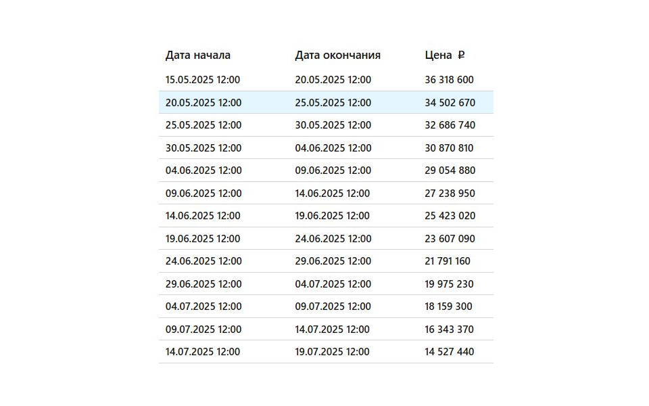Select row starting 30.05.2025 12:00
The width and height of the screenshot is (649, 406).
click(326, 148)
